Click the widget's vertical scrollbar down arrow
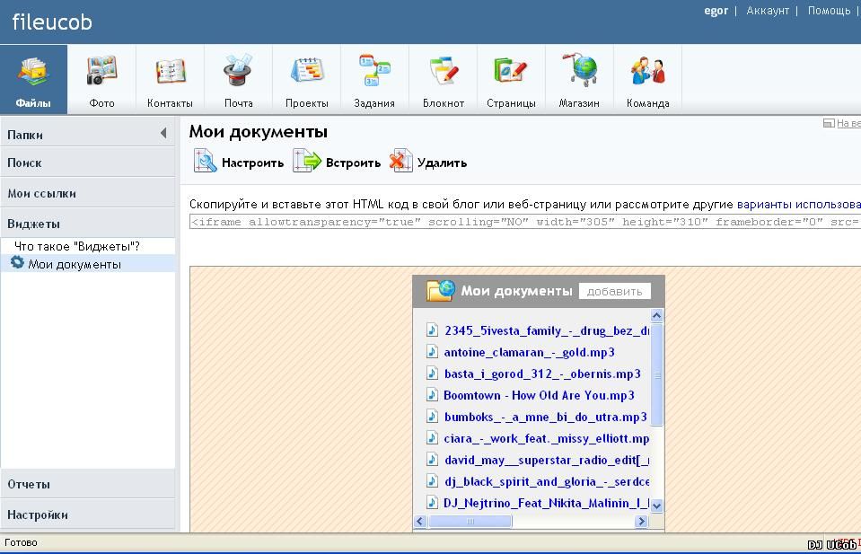The height and width of the screenshot is (554, 861). pyautogui.click(x=656, y=506)
